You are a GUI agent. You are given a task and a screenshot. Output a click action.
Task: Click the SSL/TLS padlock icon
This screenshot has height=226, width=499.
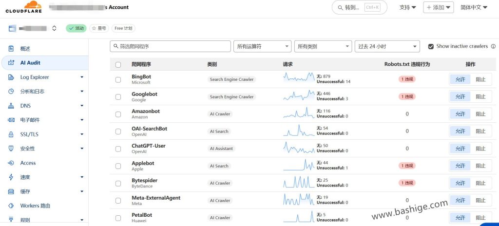pos(11,134)
